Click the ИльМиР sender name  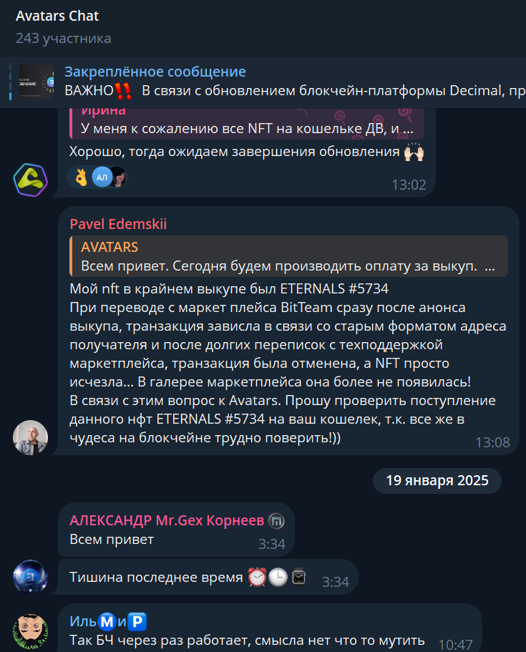tap(108, 622)
